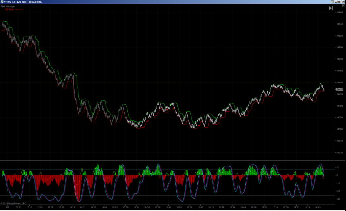Click the 07:23 time axis label
The image size is (346, 211).
click(x=19, y=208)
